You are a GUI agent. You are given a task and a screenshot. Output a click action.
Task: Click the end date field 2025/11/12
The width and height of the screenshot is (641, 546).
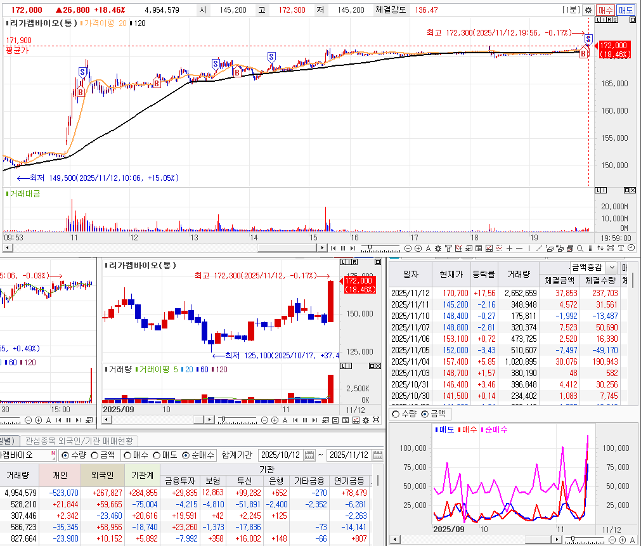349,455
